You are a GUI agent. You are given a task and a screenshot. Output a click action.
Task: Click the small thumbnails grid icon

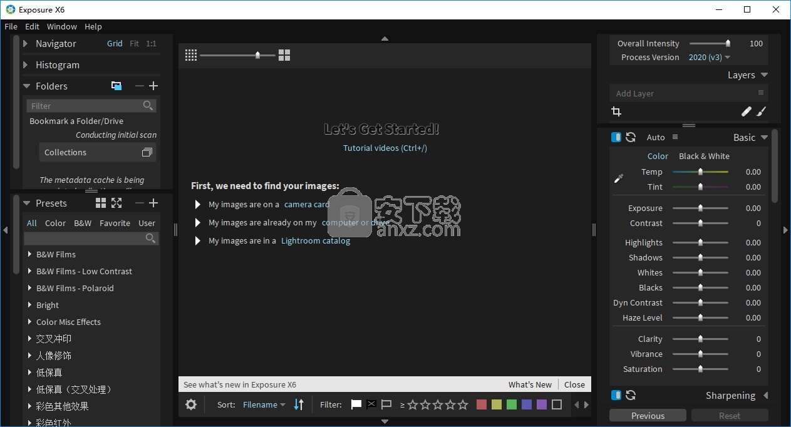coord(191,55)
